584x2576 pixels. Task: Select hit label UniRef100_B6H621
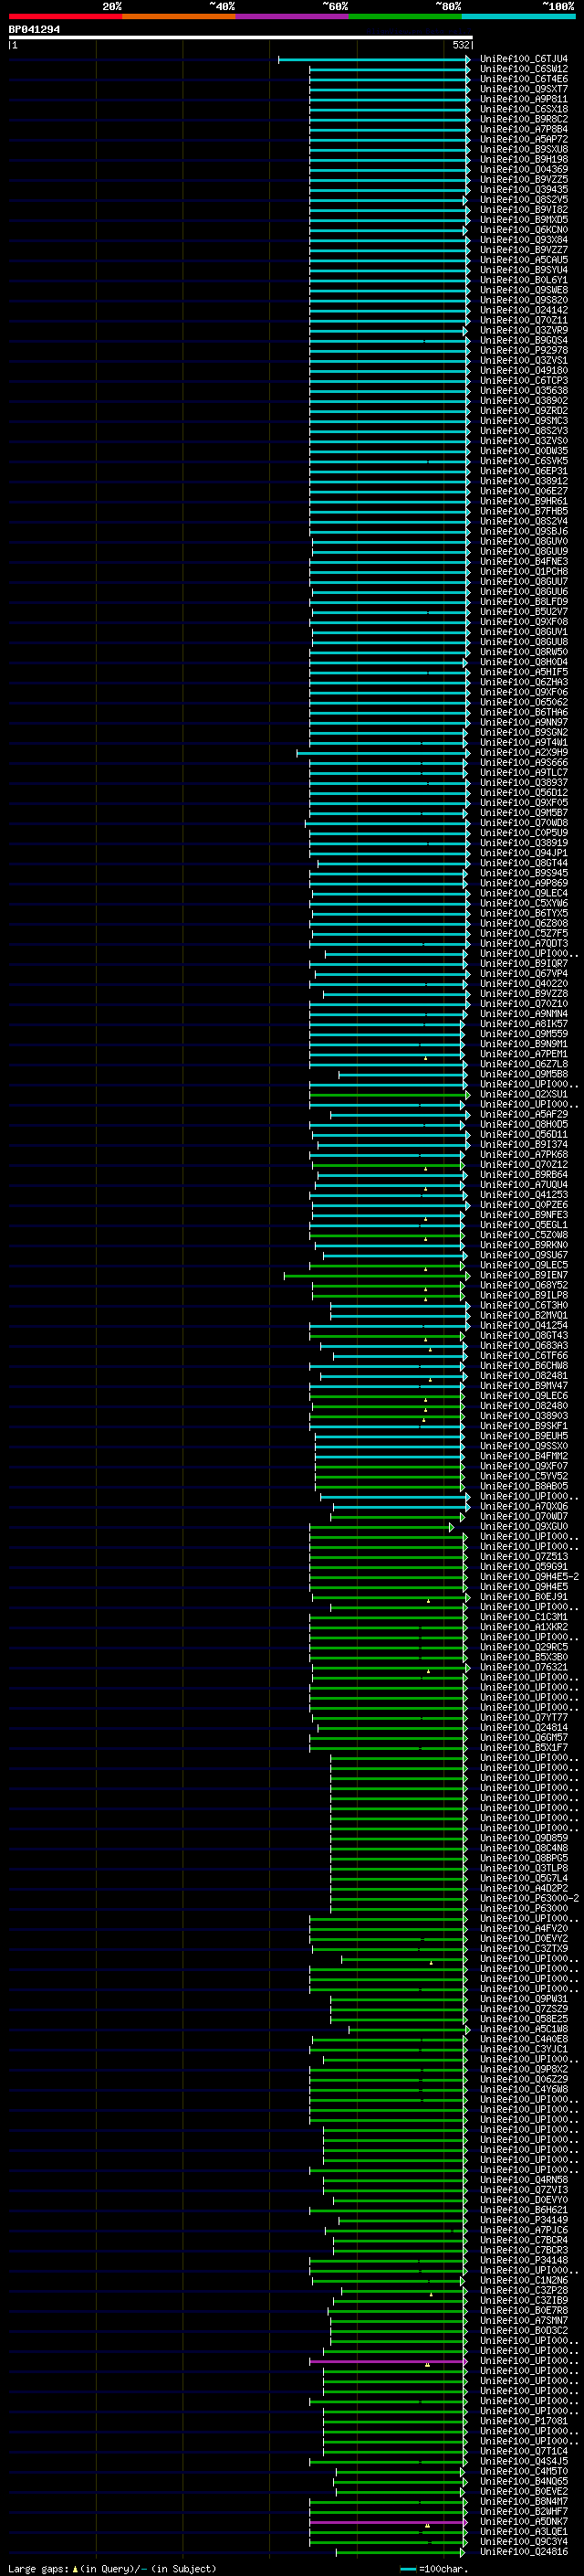(523, 2211)
